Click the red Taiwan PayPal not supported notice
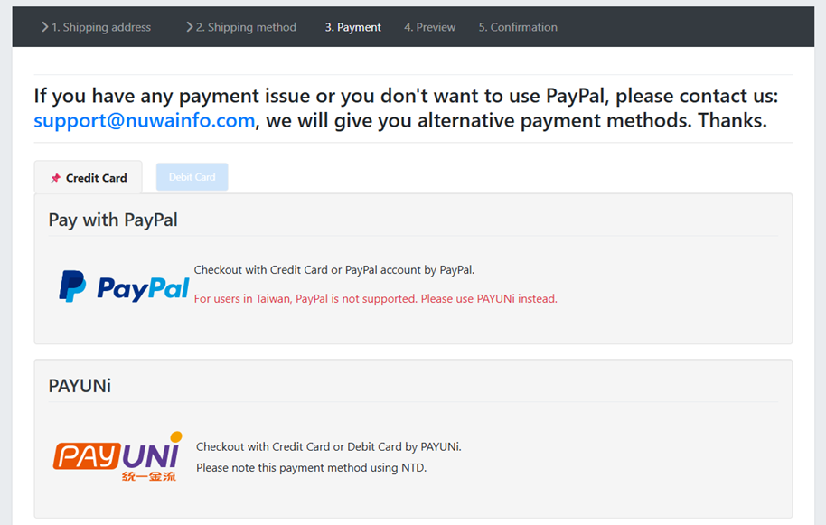 point(376,298)
